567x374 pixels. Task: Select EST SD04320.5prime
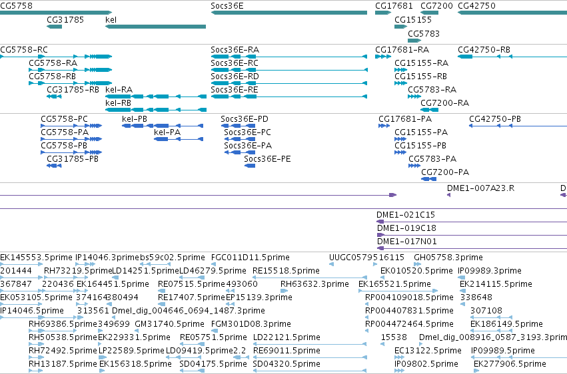click(310, 371)
